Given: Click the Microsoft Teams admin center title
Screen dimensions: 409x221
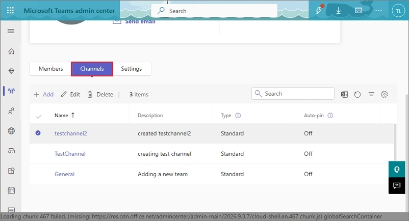Looking at the screenshot, I should pyautogui.click(x=69, y=11).
